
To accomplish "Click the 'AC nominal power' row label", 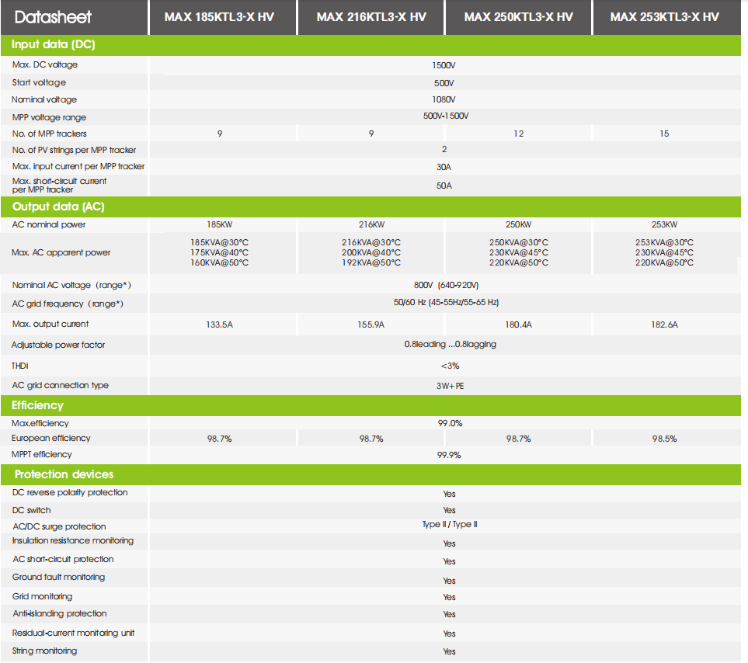I will (49, 224).
